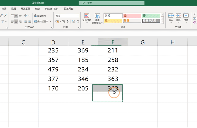Click the 搜索 search box
The height and width of the screenshot is (128, 197).
(111, 3)
